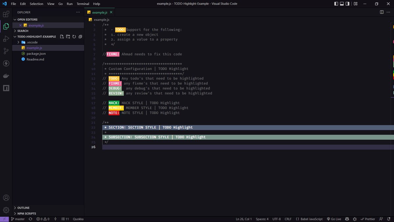Viewport: 394px width, 222px height.
Task: Select the Explorer files icon in activity bar
Action: (6, 27)
